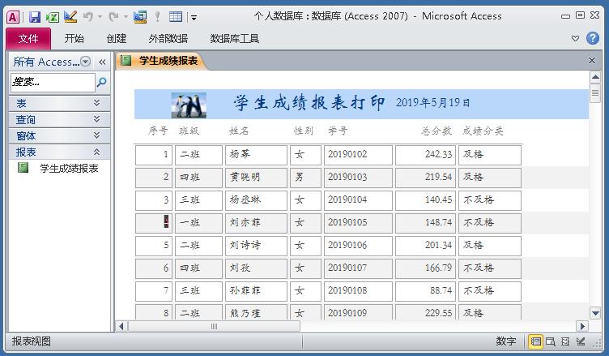Switch to the 创建 ribbon tab
This screenshot has height=356, width=609.
[x=117, y=38]
